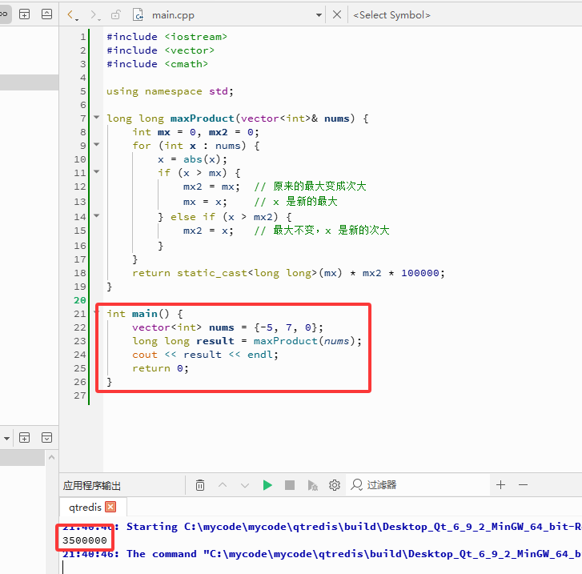582x574 pixels.
Task: Close the main.cpp document
Action: pos(337,14)
